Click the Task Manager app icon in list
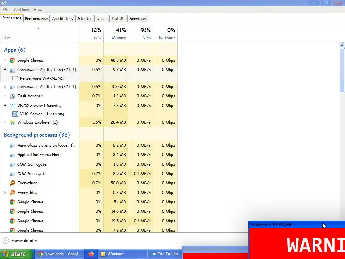This screenshot has width=345, height=259. 12,96
